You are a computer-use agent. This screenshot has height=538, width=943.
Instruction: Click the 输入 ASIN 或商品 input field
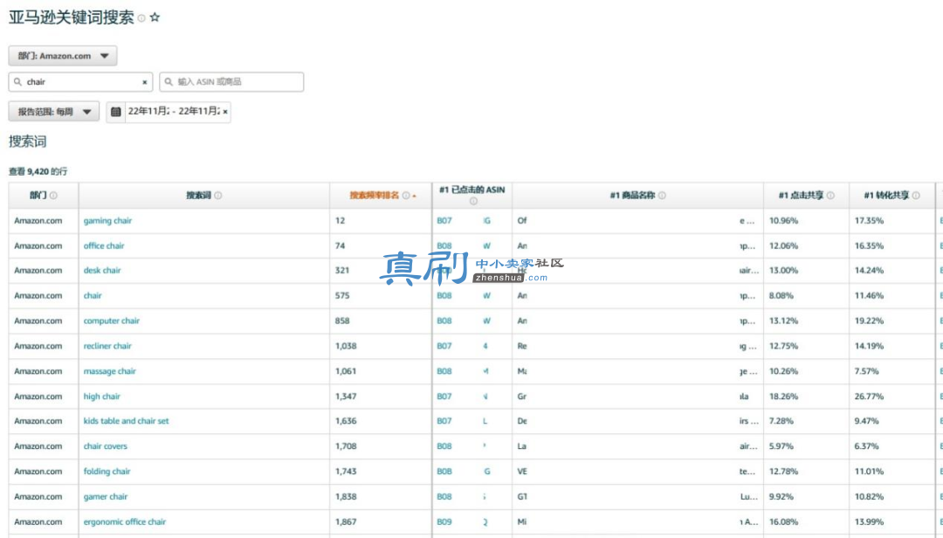[231, 82]
